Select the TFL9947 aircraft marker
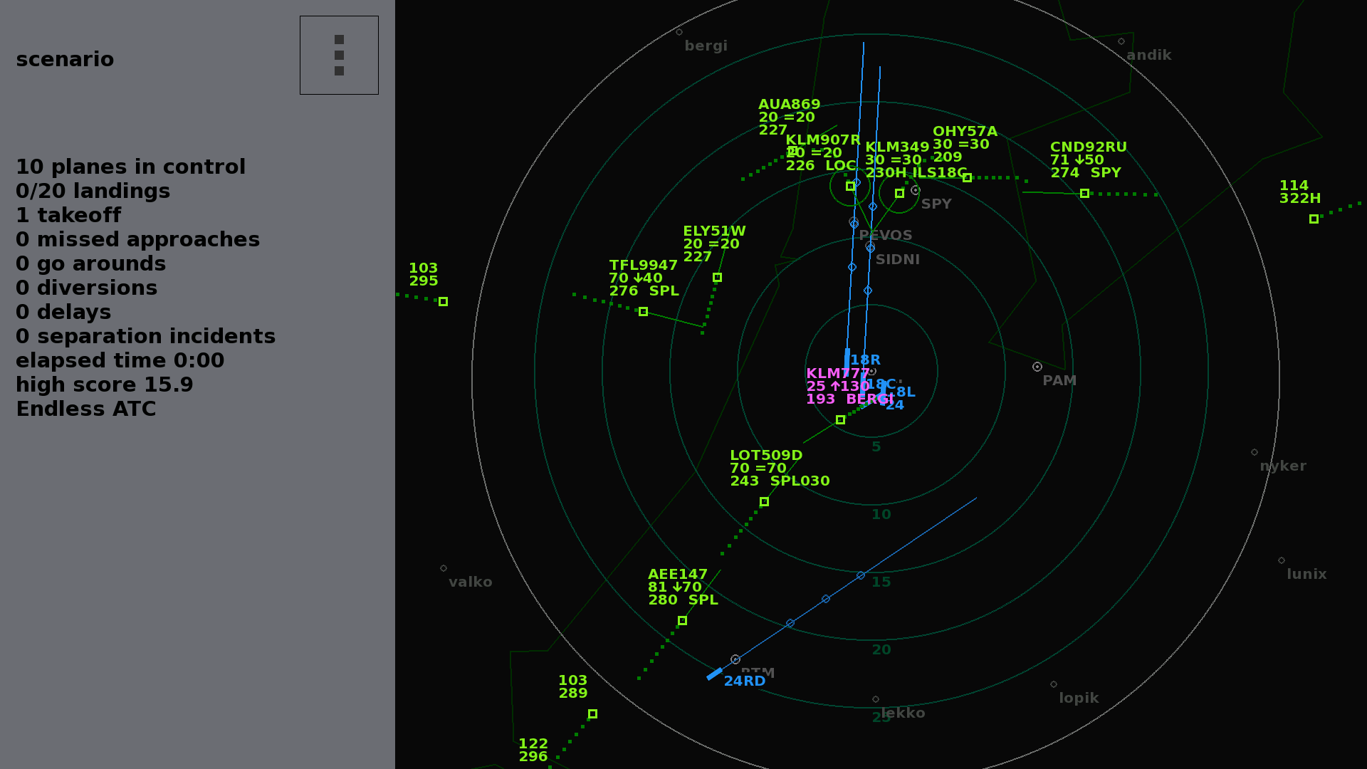The height and width of the screenshot is (769, 1367). [643, 312]
